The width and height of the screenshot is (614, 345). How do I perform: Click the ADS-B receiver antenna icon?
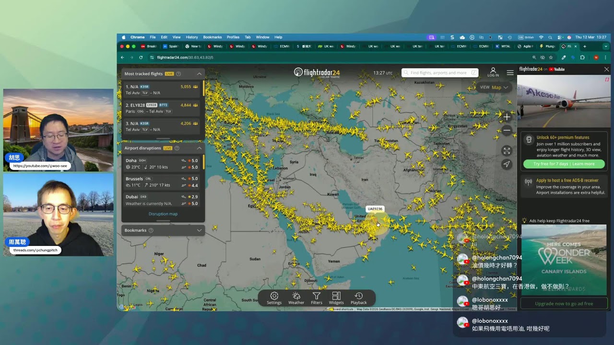pos(529,182)
